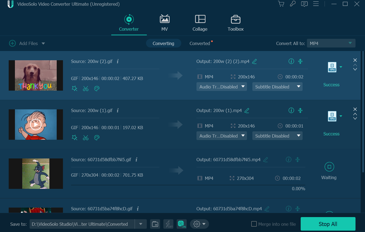
Task: Check Merge into one file
Action: pos(254,224)
